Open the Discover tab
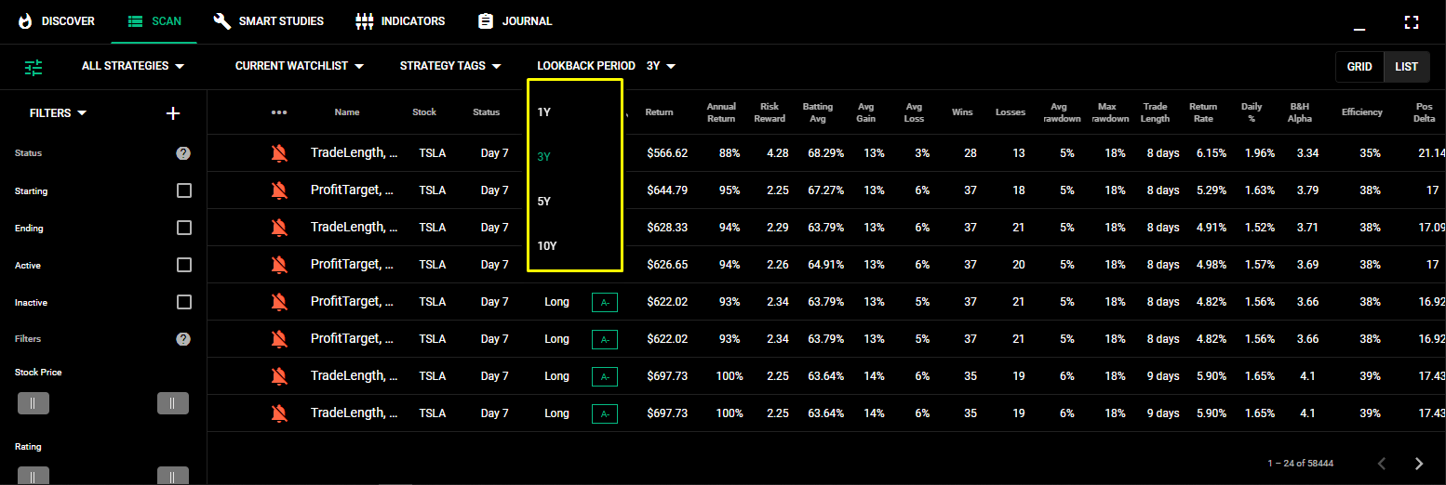The image size is (1446, 485). pyautogui.click(x=56, y=20)
